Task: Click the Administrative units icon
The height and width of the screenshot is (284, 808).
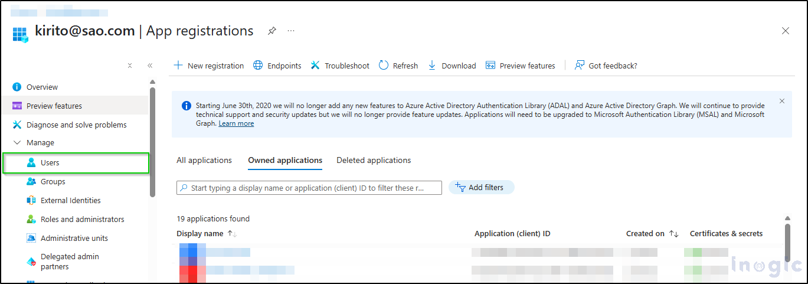Action: (x=31, y=238)
